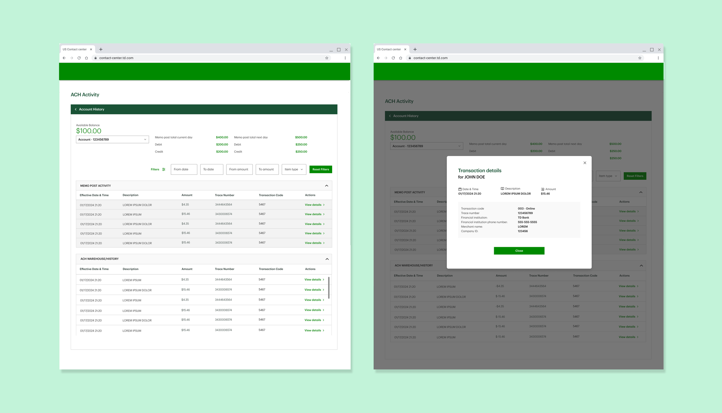The width and height of the screenshot is (722, 413).
Task: Close Transaction details dialog with X icon
Action: pos(585,163)
